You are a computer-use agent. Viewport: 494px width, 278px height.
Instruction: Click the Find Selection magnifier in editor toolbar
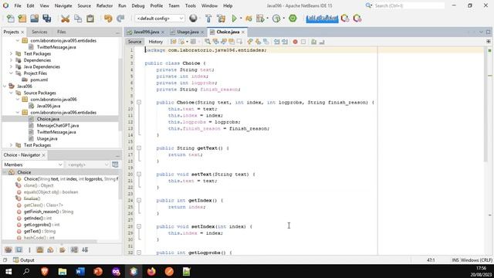pos(208,42)
